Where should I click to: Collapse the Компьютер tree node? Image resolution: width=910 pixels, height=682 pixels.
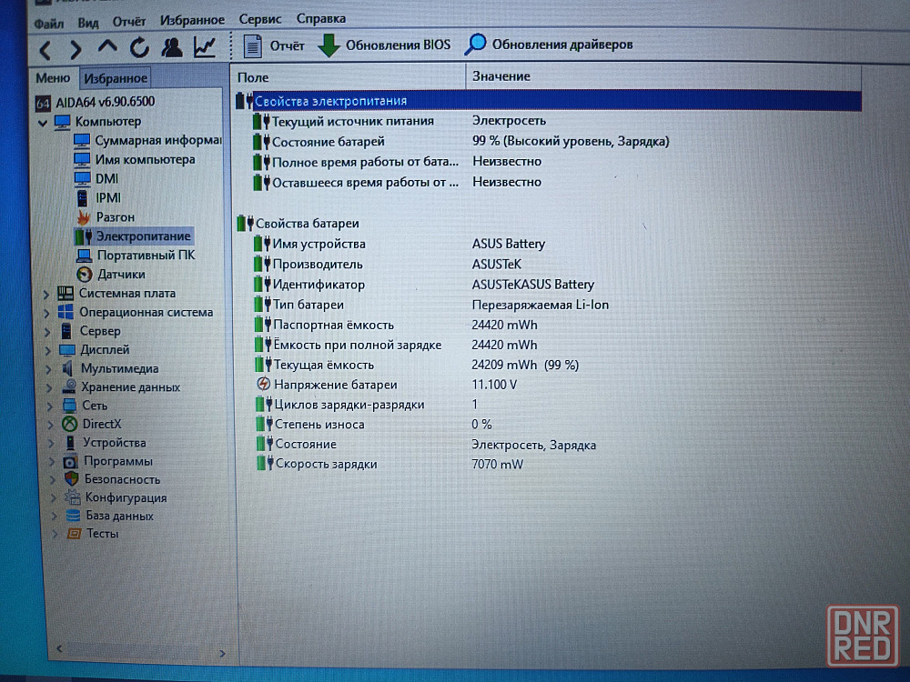(43, 123)
